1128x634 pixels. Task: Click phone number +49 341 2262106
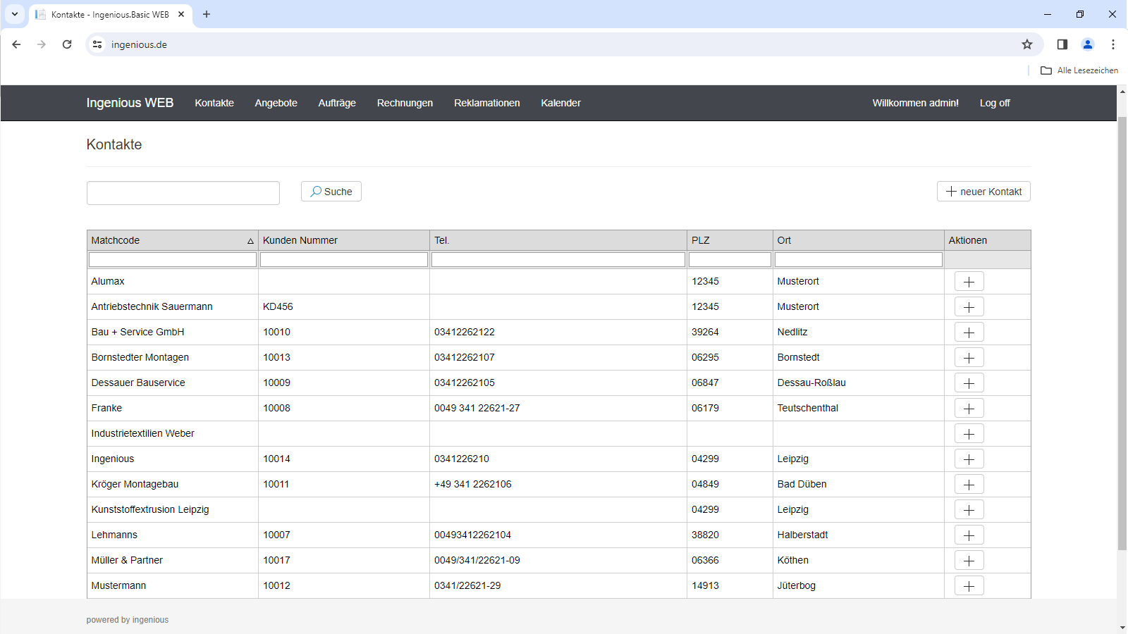[x=473, y=485]
